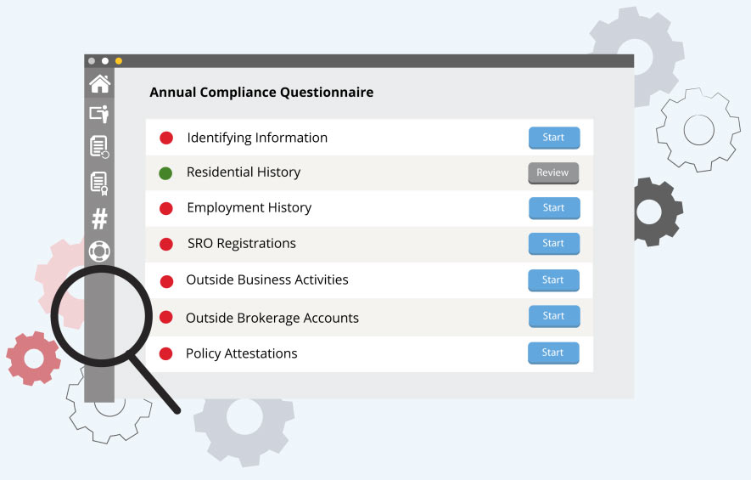The width and height of the screenshot is (751, 480).
Task: Click the hash symbol sidebar icon
Action: point(99,219)
